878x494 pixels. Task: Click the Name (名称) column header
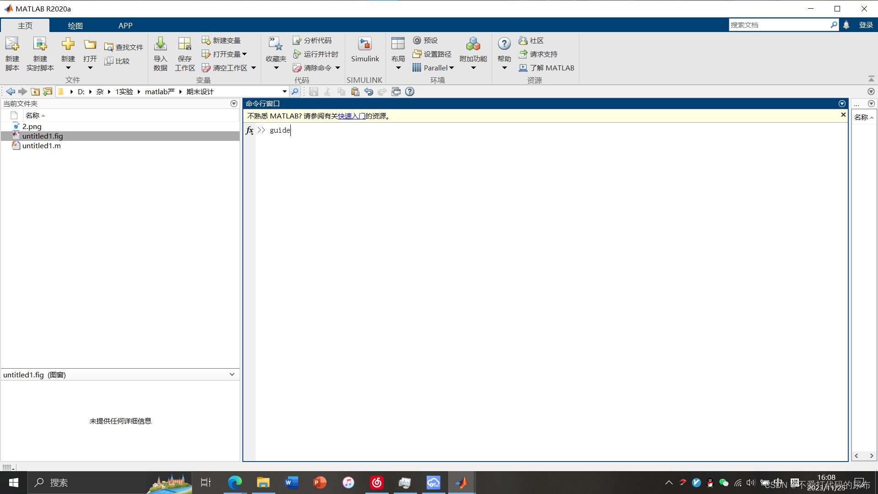click(x=35, y=115)
